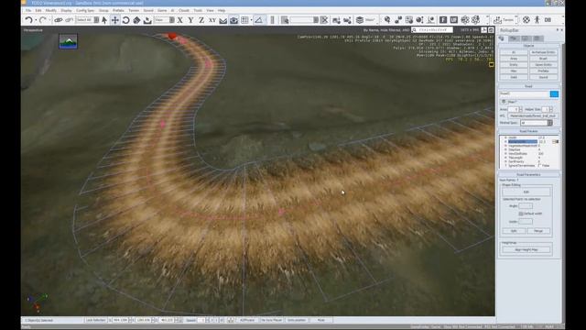Click the layers stack icon in toolbar
Viewport: 586px width, 330px height.
(360, 20)
